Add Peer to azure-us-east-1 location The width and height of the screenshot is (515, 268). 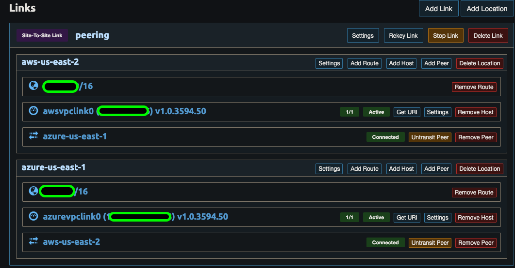click(x=436, y=169)
